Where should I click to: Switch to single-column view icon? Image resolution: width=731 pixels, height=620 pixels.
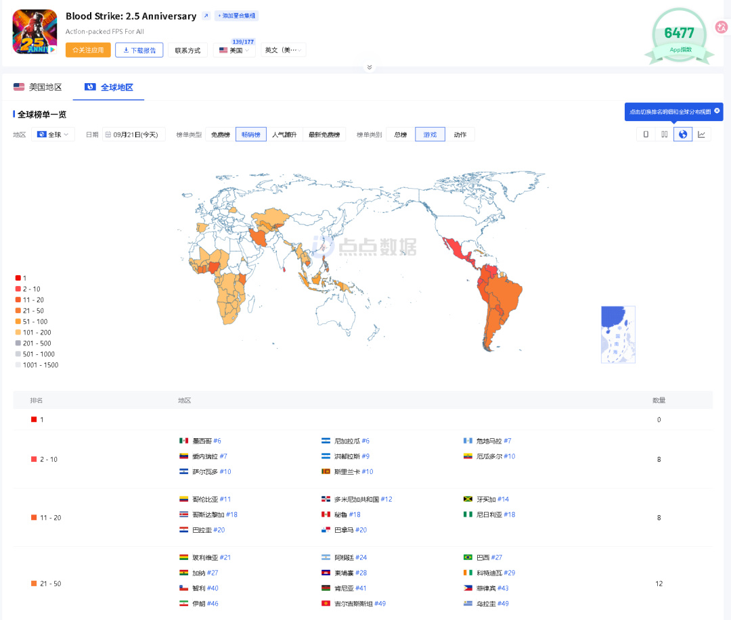646,135
